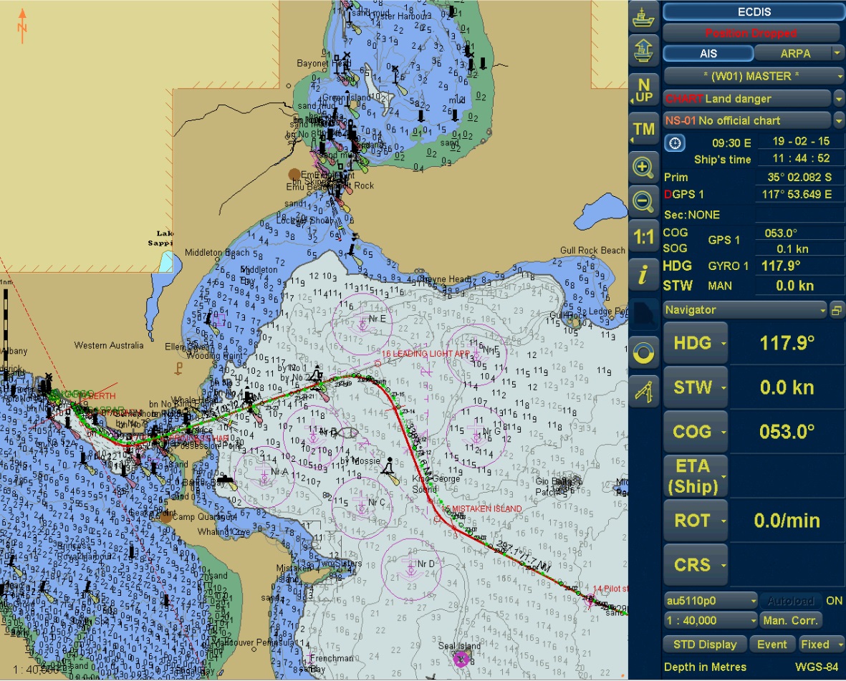Click the Man. Corr. button
Image resolution: width=846 pixels, height=681 pixels.
coord(791,621)
